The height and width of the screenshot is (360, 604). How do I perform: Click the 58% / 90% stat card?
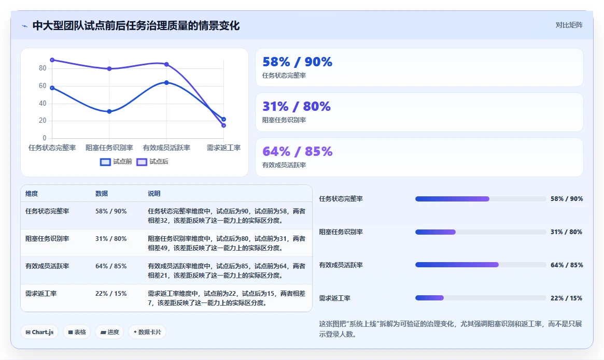click(419, 67)
